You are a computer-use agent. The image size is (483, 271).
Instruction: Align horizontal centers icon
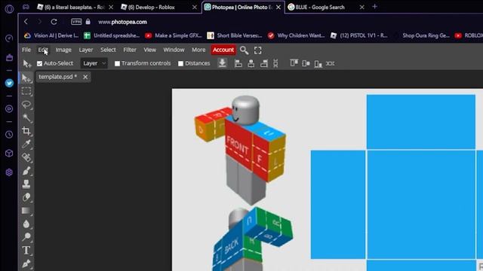[x=251, y=63]
